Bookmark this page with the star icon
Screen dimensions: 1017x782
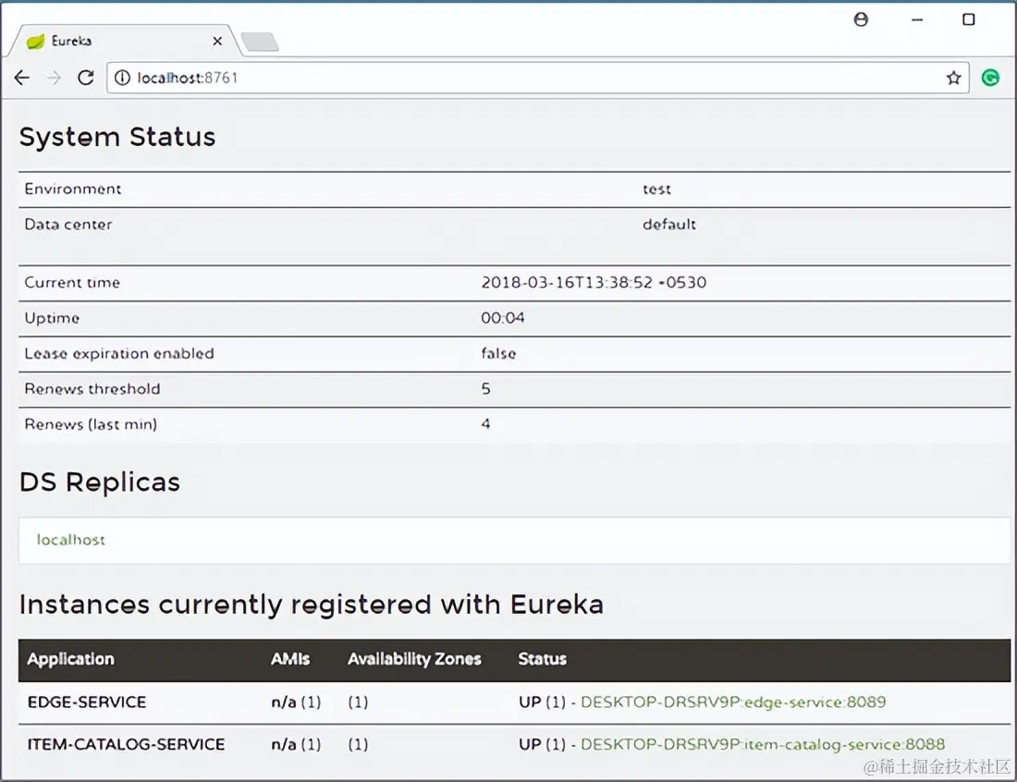point(953,78)
